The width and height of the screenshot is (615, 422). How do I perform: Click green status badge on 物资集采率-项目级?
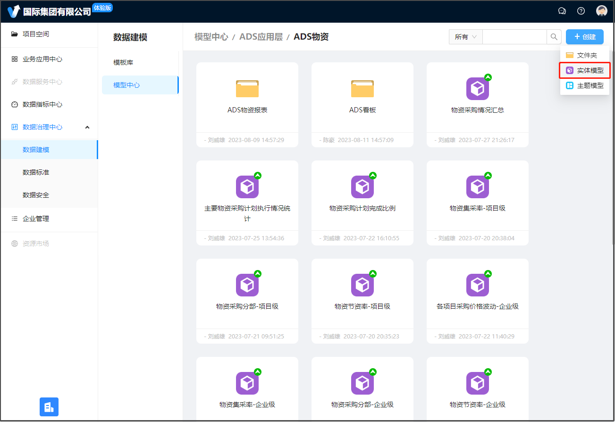click(x=488, y=176)
